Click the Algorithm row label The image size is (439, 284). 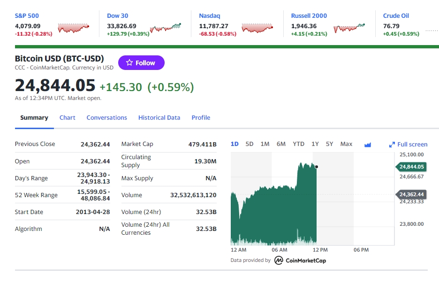tap(29, 229)
